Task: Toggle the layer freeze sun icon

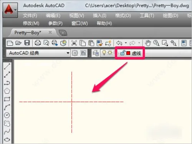Action: [110, 53]
